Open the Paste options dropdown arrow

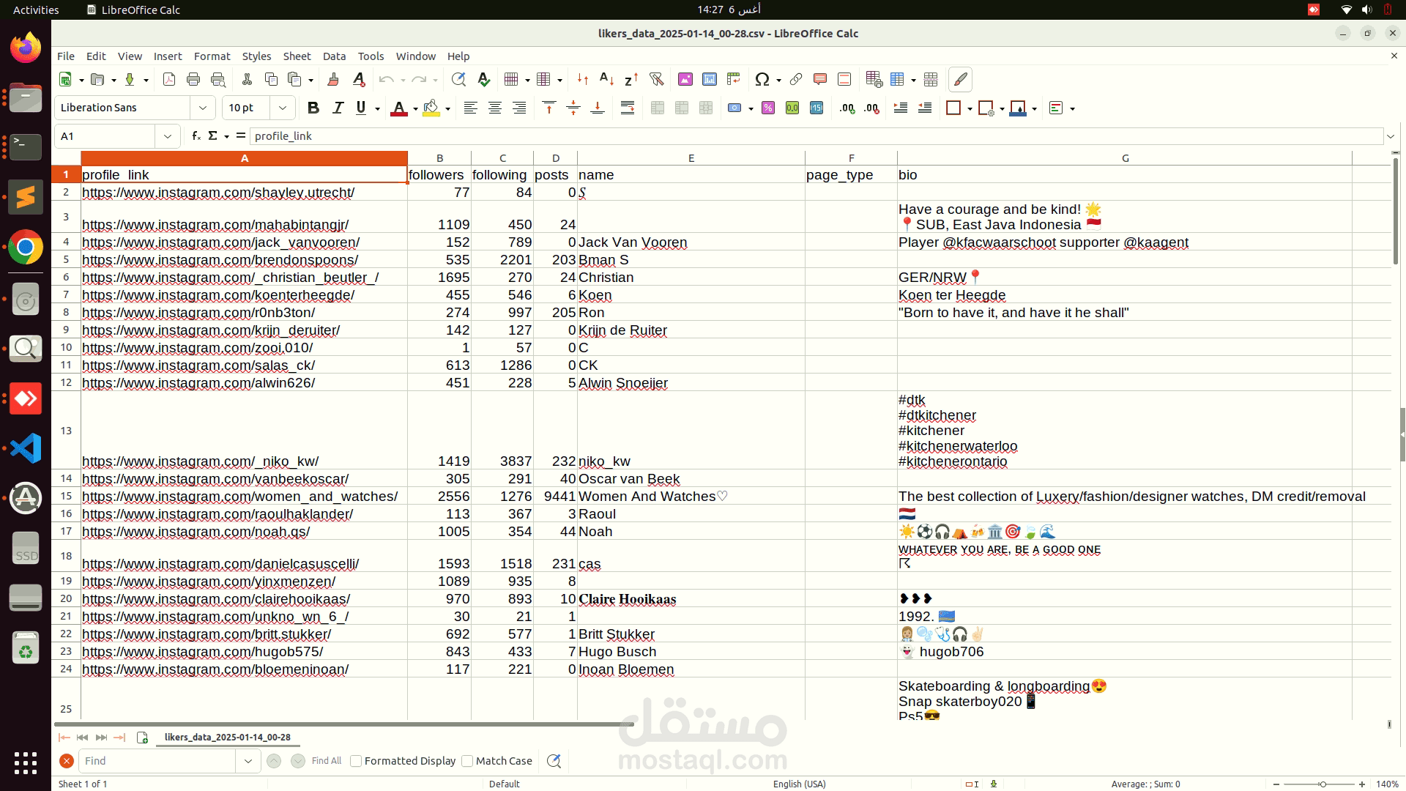311,80
